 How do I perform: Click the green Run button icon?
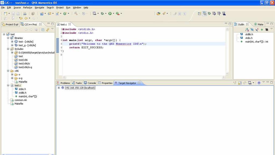click(110, 13)
